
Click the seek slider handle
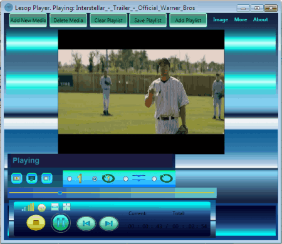pyautogui.click(x=60, y=193)
